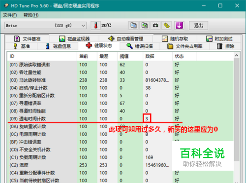Select the (02) 吞吐量性能 row
Screen dimensions: 246x183
pyautogui.click(x=121, y=73)
